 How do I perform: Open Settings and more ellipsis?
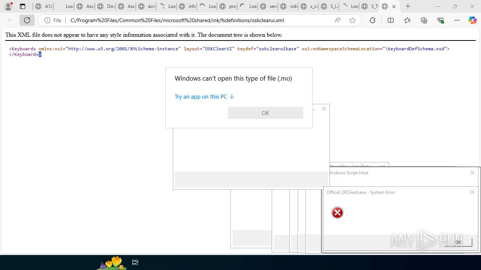(457, 20)
